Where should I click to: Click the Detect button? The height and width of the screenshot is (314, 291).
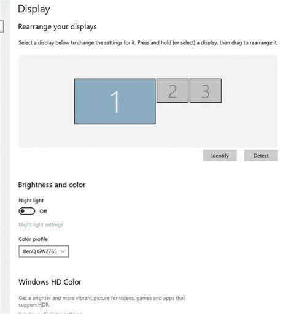[x=261, y=156]
